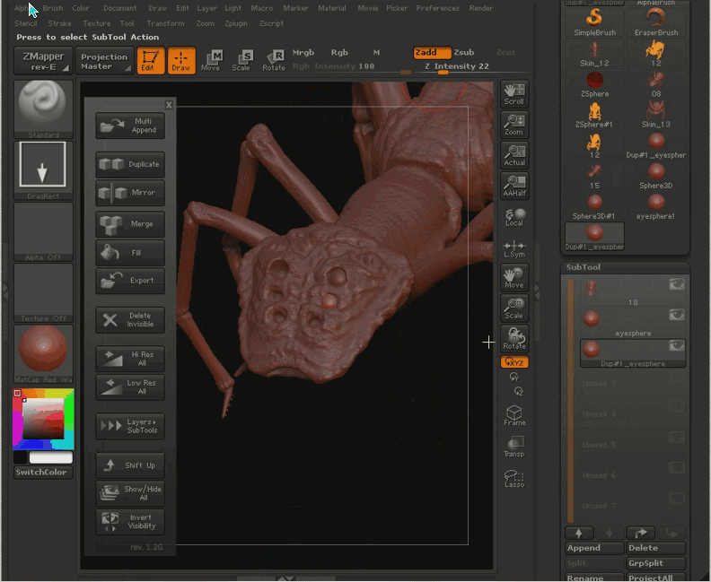Activate the Edit mode button
Image resolution: width=711 pixels, height=582 pixels.
150,61
